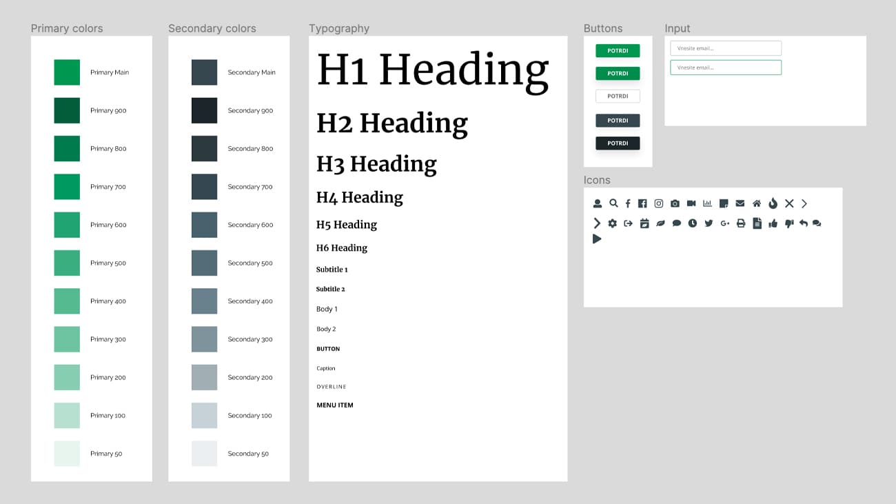Click the 'Secondary colors' frame label

tap(212, 28)
